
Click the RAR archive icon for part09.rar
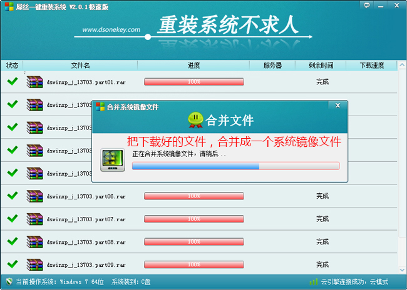click(x=35, y=264)
